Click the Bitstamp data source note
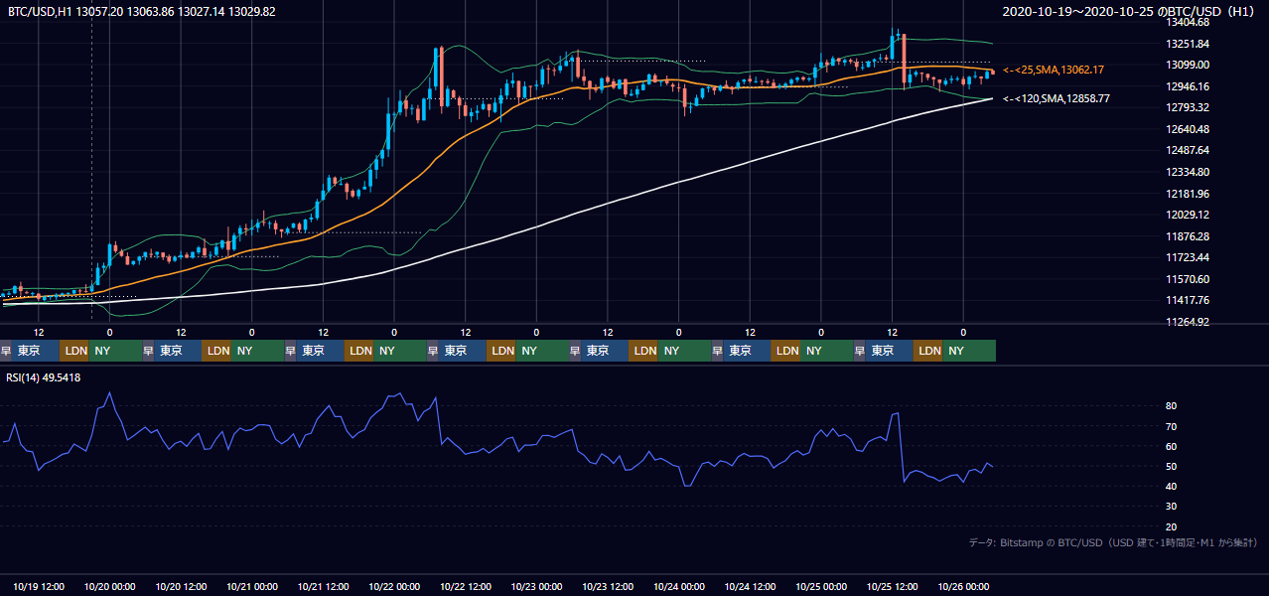Screen dimensions: 1269x596 tap(1113, 543)
